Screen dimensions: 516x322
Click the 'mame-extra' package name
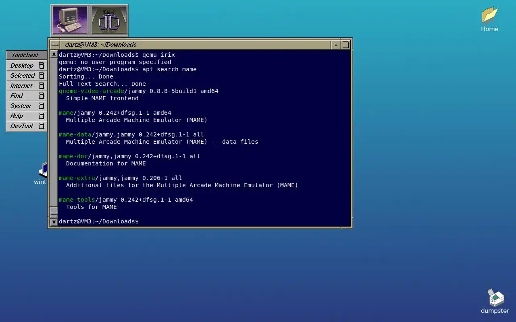(77, 178)
